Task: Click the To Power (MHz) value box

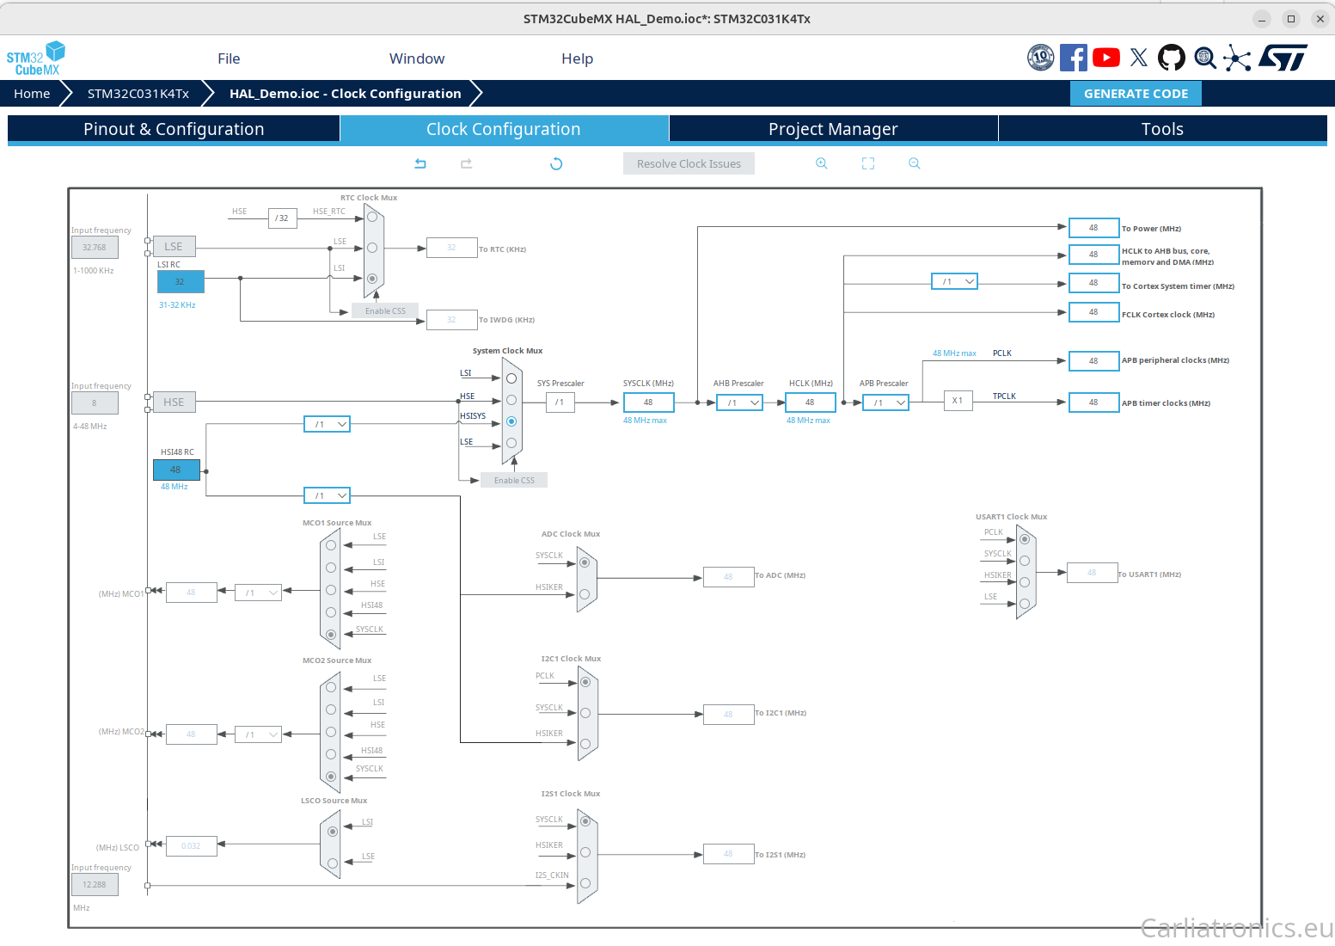Action: [1093, 228]
